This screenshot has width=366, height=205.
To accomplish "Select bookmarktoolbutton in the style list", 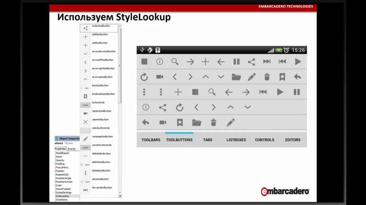I will click(99, 96).
